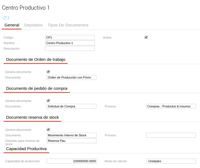
Task: Focus the empty Descripción field
Action: click(x=70, y=48)
